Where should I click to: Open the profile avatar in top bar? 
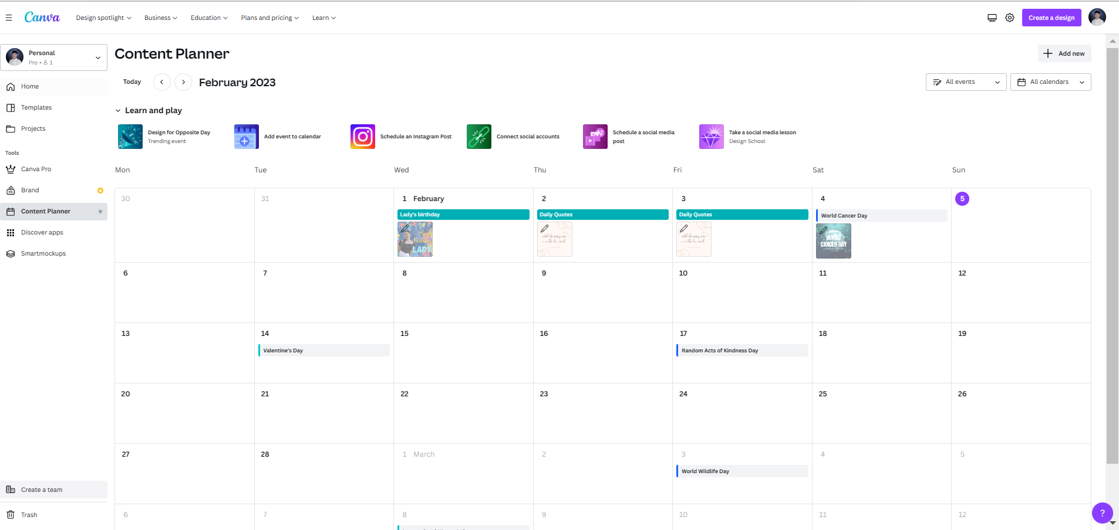coord(1097,17)
